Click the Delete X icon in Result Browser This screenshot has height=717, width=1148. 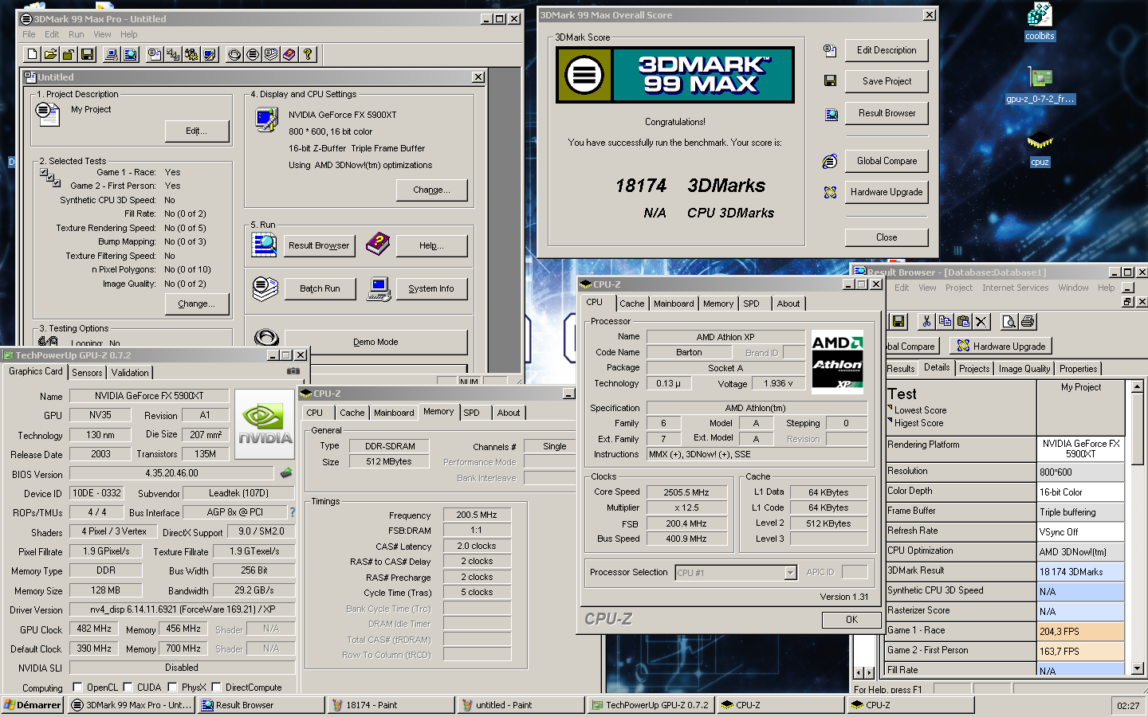pos(981,322)
